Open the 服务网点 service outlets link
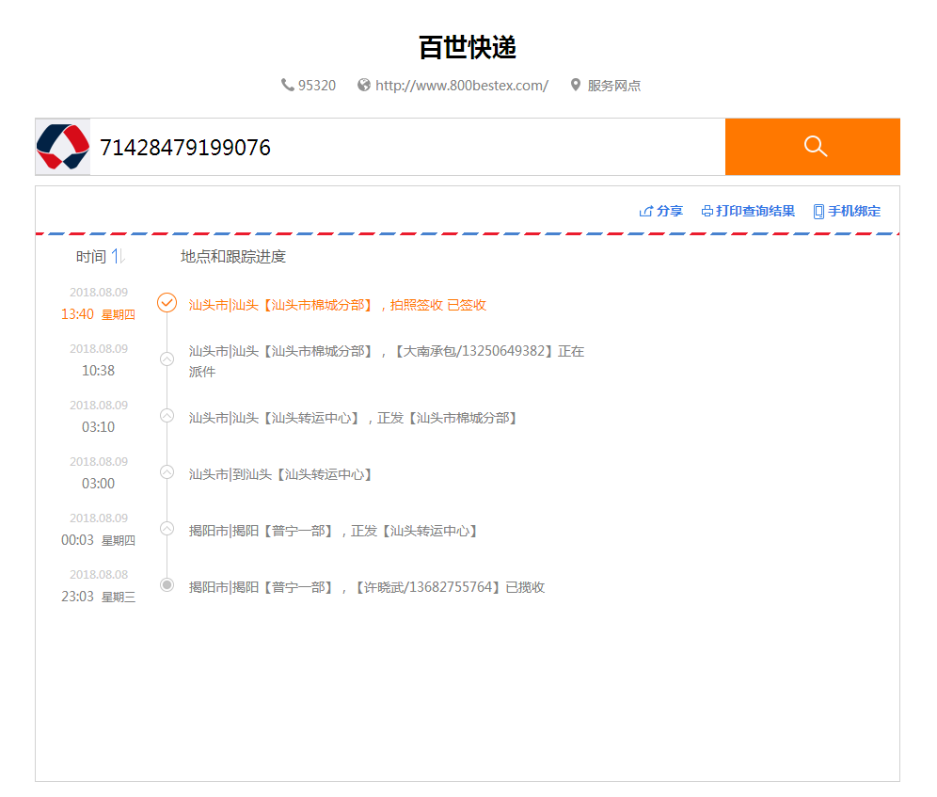The width and height of the screenshot is (937, 797). click(x=613, y=86)
